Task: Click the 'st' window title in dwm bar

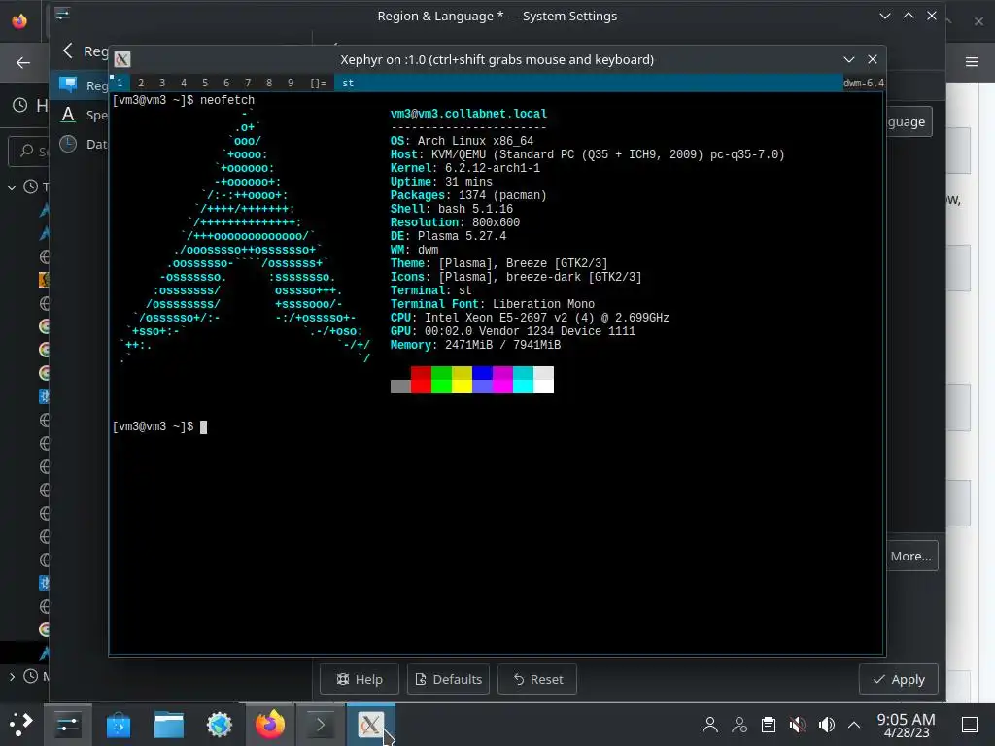Action: click(348, 84)
